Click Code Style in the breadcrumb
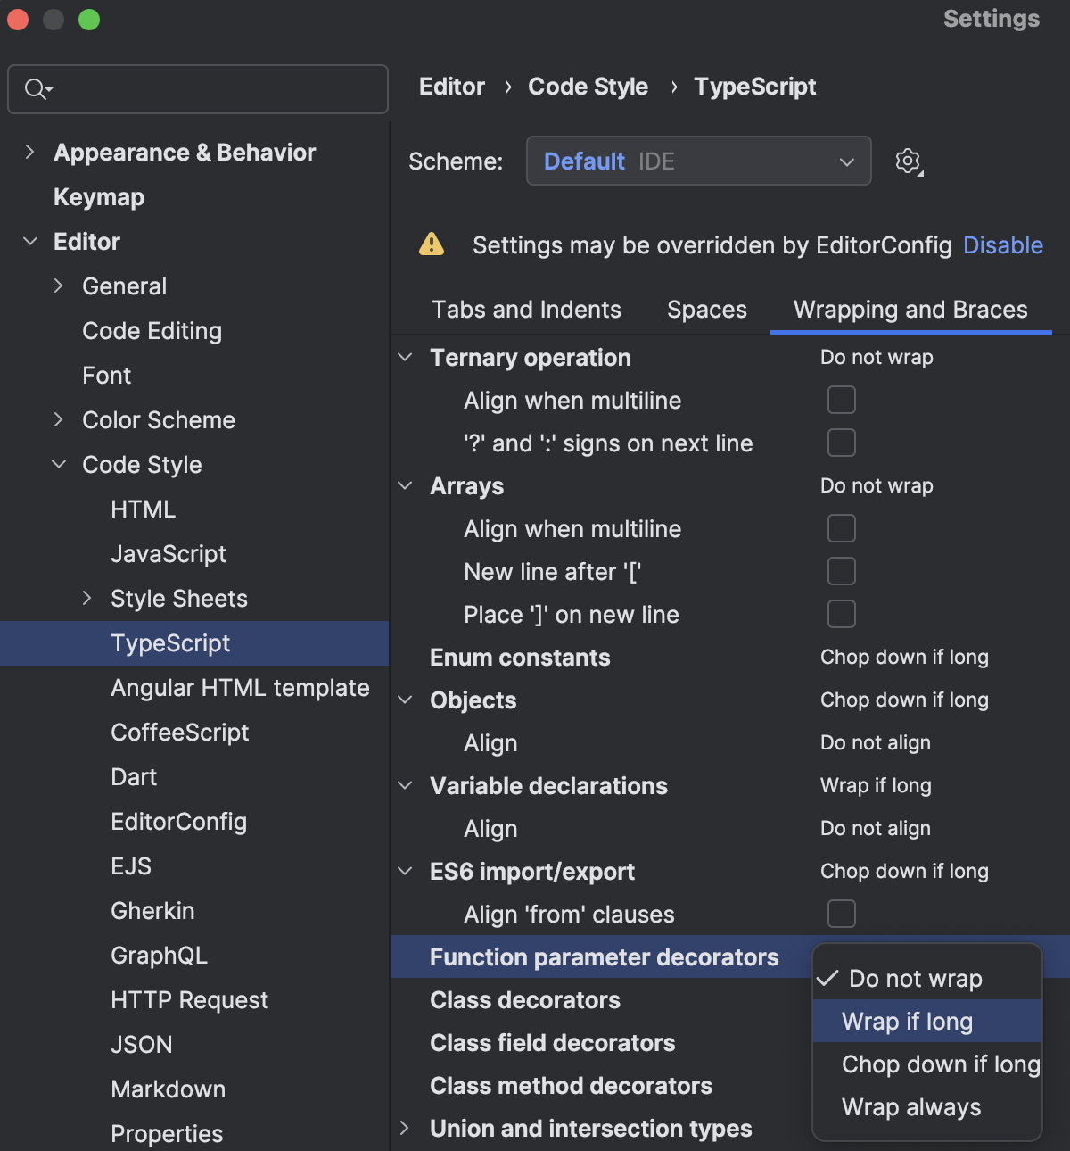The width and height of the screenshot is (1070, 1151). 588,87
